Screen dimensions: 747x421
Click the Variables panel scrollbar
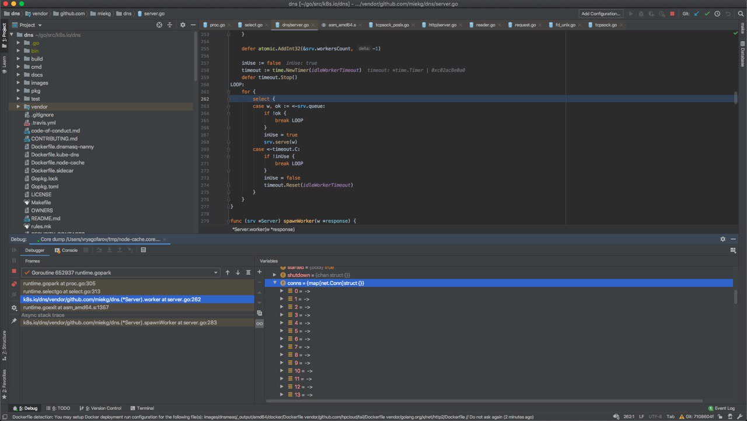coord(735,296)
